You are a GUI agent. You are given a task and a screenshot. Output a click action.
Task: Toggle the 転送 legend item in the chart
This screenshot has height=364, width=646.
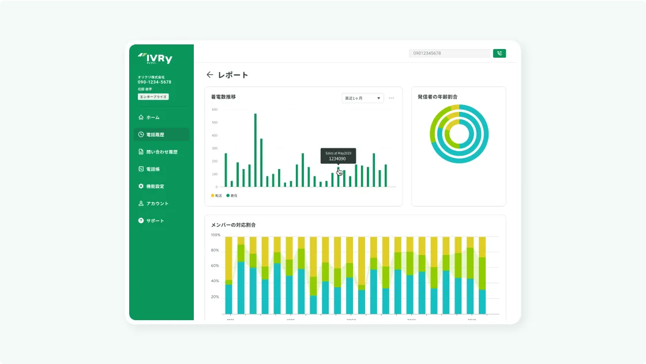[x=217, y=196]
